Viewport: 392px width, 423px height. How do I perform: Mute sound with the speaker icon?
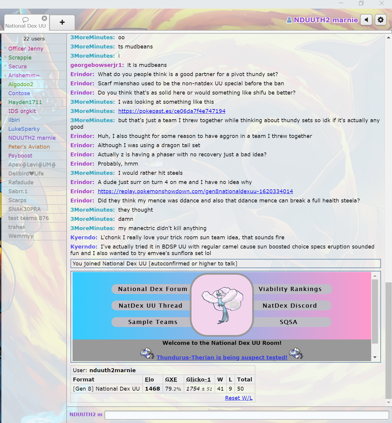(366, 20)
